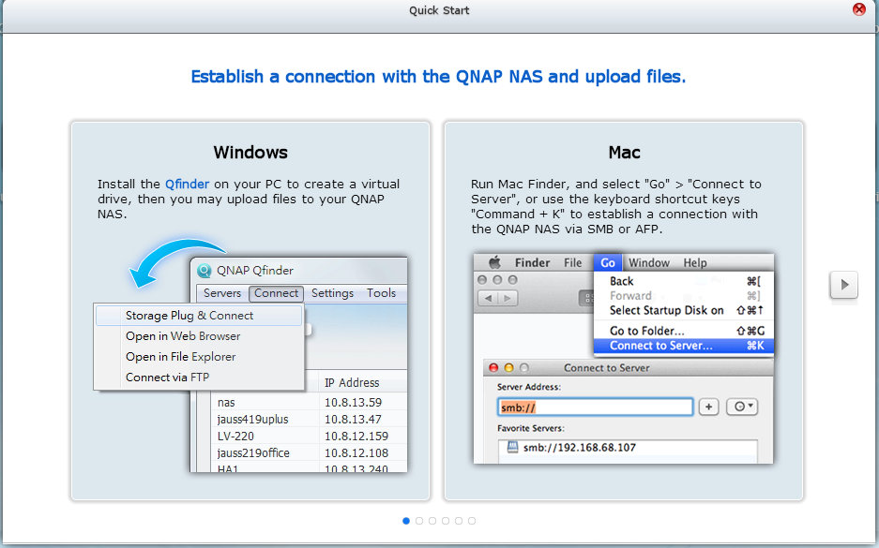Click the smb:// Server Address field illustration
Screen dimensions: 879x548
(x=595, y=407)
